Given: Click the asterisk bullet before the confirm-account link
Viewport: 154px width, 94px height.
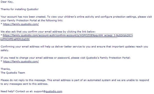Looking at the screenshot, I should pyautogui.click(x=2, y=35).
